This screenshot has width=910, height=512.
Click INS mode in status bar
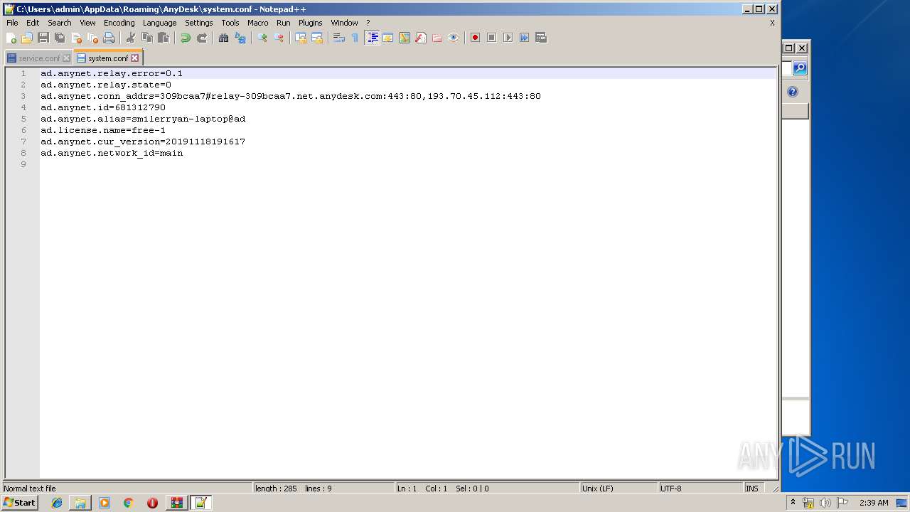751,489
